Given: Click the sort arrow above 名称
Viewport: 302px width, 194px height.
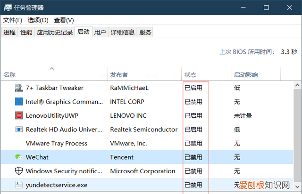Looking at the screenshot, I should coord(52,68).
